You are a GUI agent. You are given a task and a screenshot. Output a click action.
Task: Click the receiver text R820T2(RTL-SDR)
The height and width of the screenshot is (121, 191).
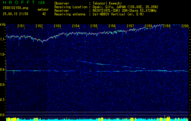pyautogui.click(x=107, y=11)
